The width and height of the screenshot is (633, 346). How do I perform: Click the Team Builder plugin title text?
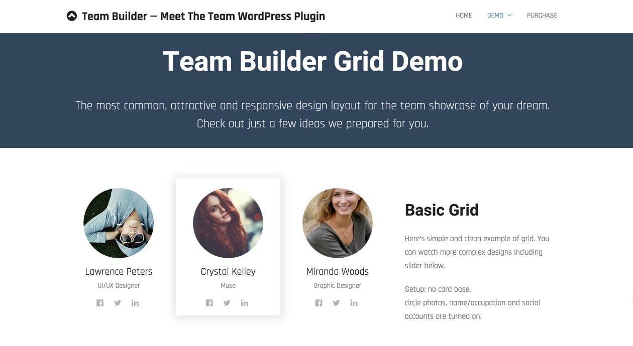(x=203, y=16)
